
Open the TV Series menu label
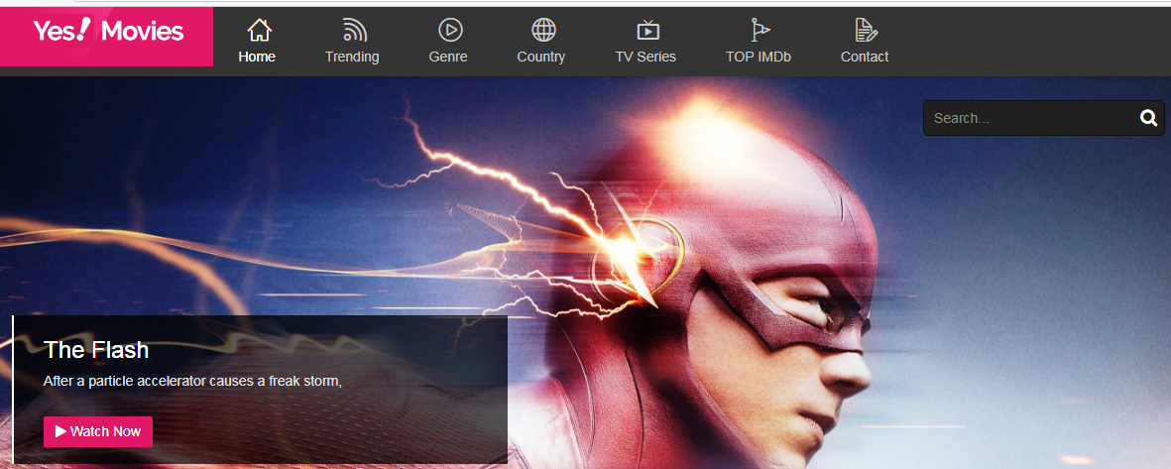pyautogui.click(x=645, y=57)
